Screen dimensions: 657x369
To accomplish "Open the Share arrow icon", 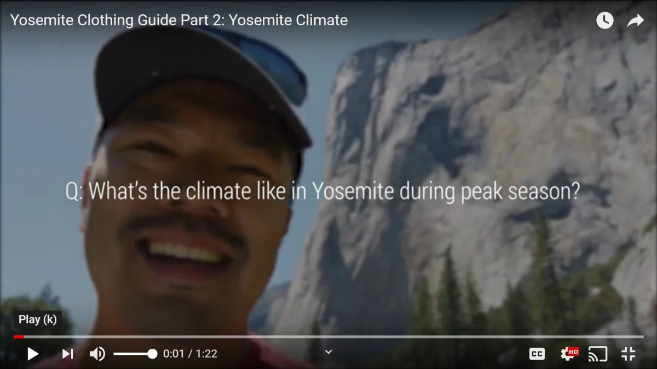I will (x=635, y=21).
